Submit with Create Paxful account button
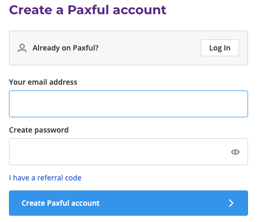257x222 pixels. 128,203
